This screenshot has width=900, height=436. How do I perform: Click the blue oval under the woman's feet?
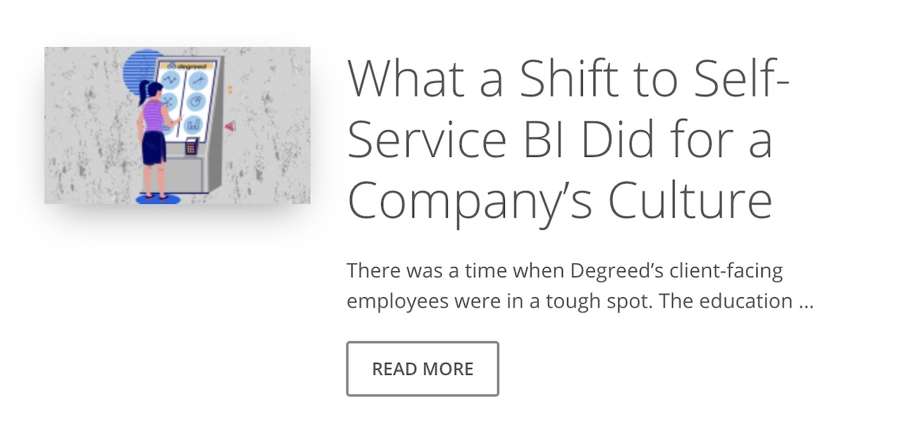[x=158, y=199]
